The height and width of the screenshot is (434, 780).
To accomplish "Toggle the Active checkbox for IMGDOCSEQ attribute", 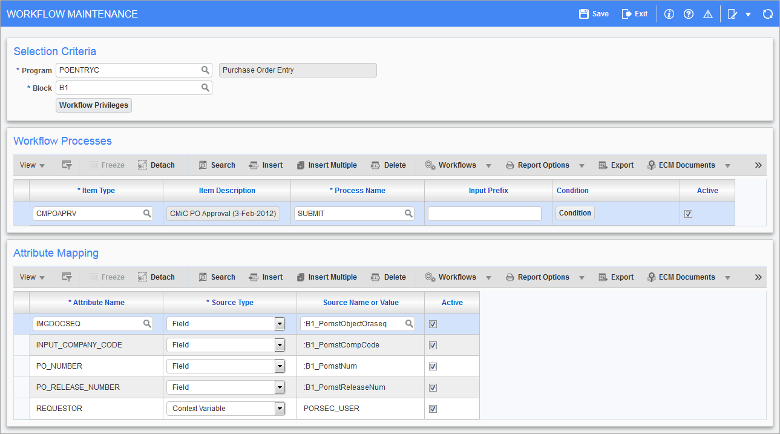I will point(433,324).
